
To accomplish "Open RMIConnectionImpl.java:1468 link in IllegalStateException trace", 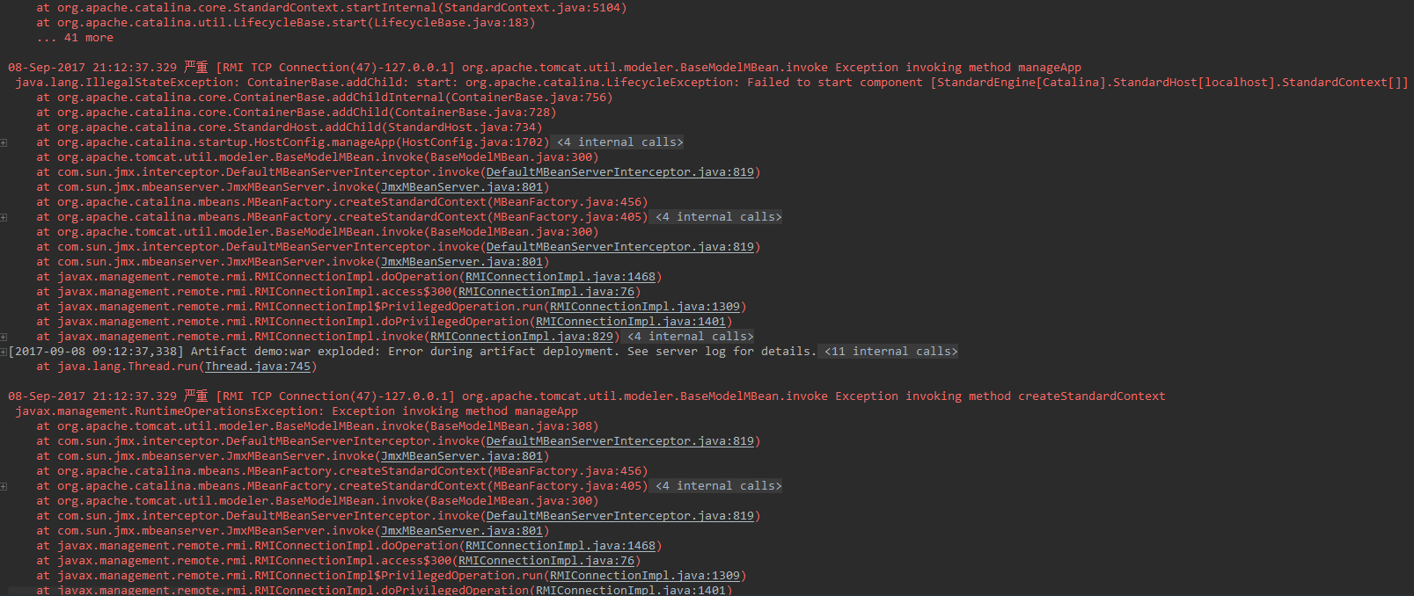I will coord(560,277).
